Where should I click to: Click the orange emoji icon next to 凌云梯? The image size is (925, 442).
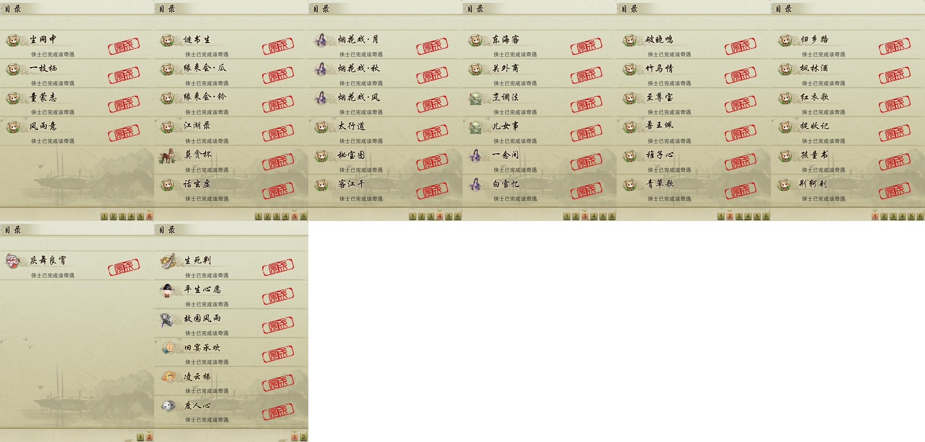click(x=168, y=377)
